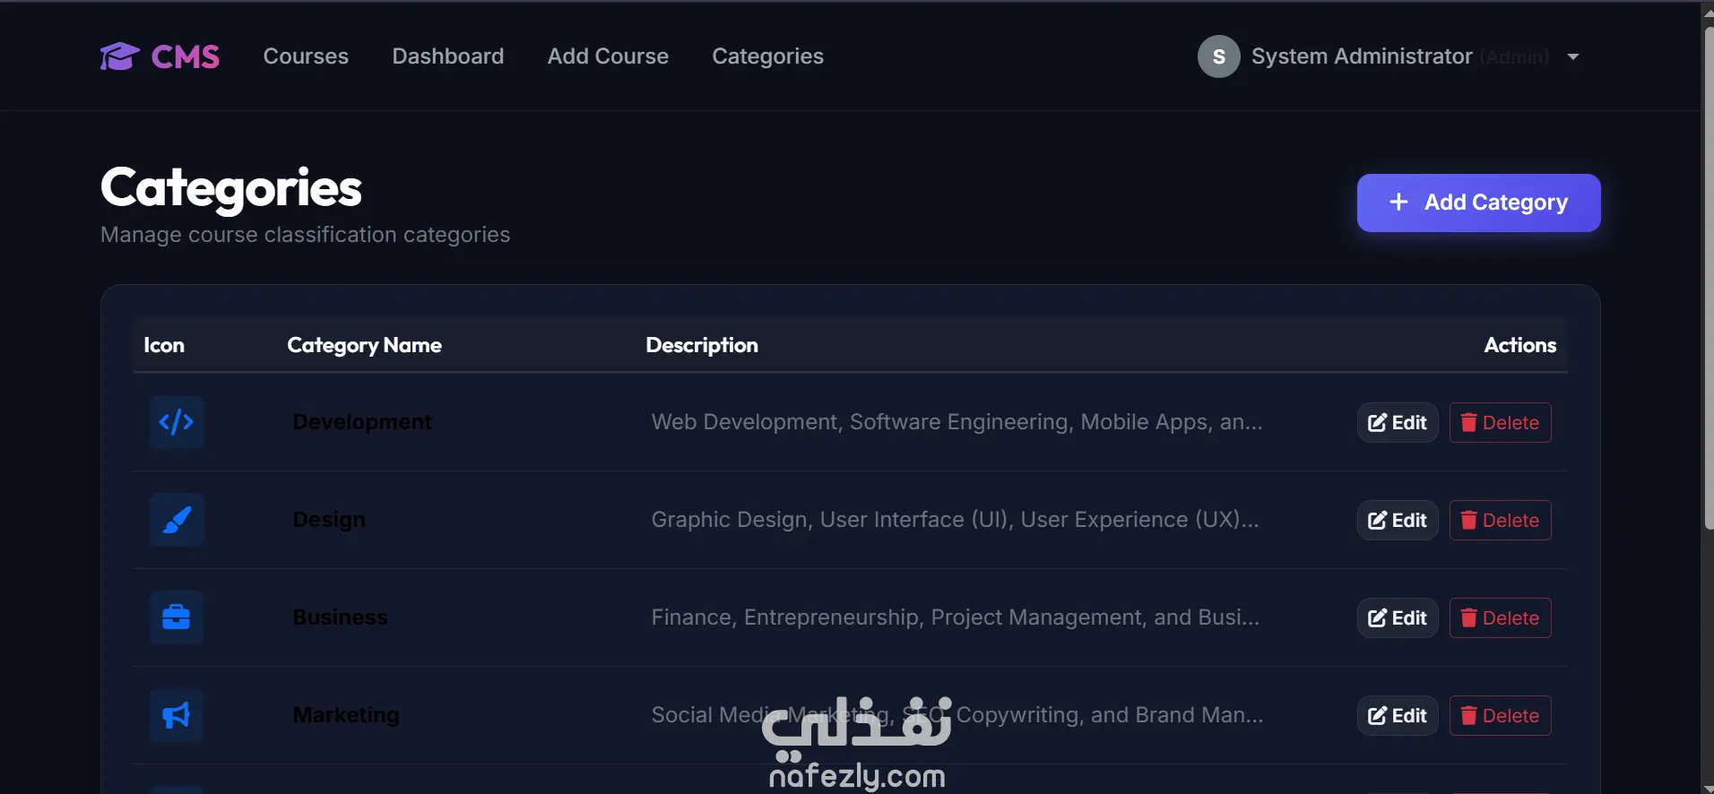
Task: Go to the Dashboard page
Action: pyautogui.click(x=448, y=56)
